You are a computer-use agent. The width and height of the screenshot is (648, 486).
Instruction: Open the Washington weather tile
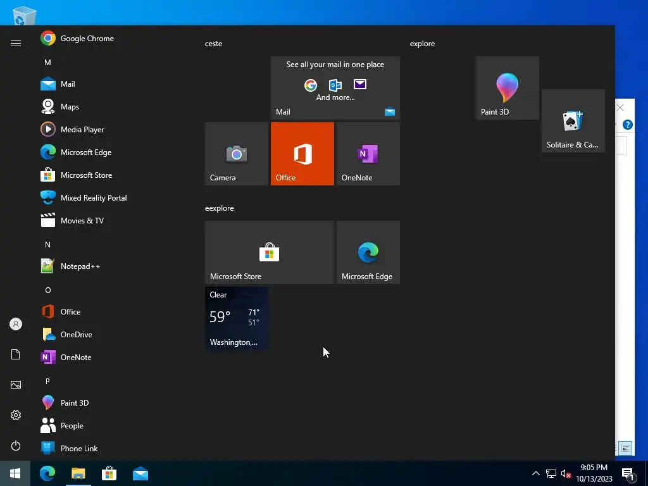coord(237,318)
